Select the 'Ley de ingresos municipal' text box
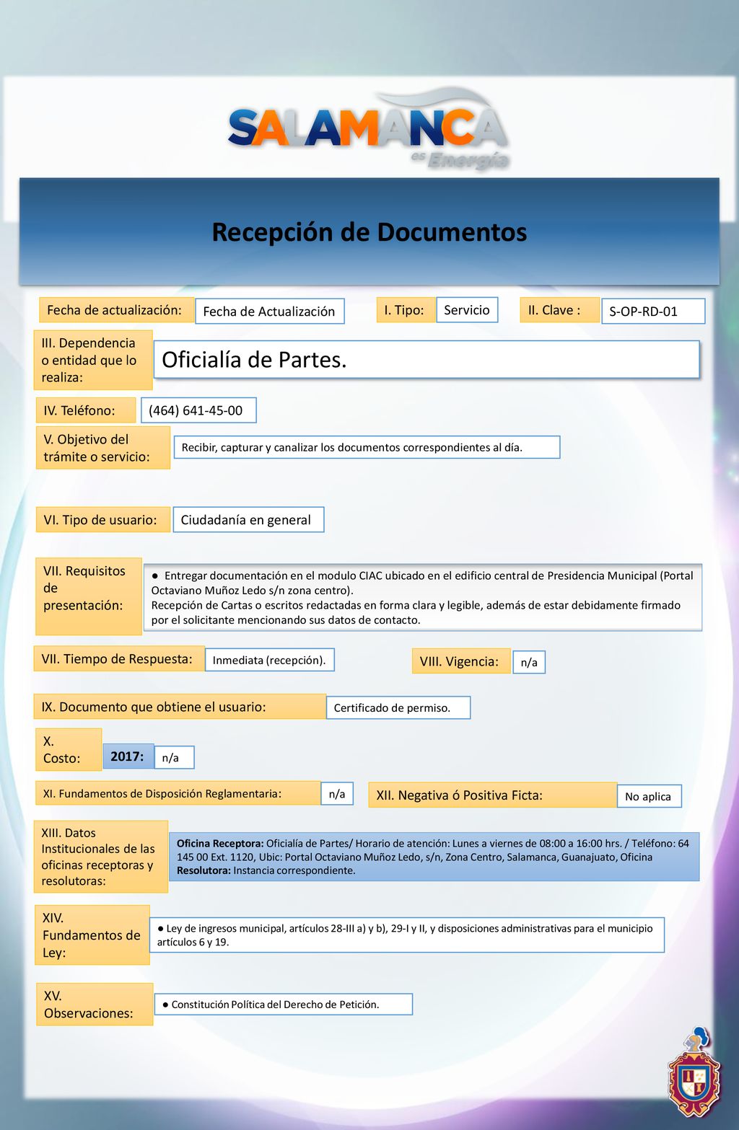The height and width of the screenshot is (1130, 739). 407,935
